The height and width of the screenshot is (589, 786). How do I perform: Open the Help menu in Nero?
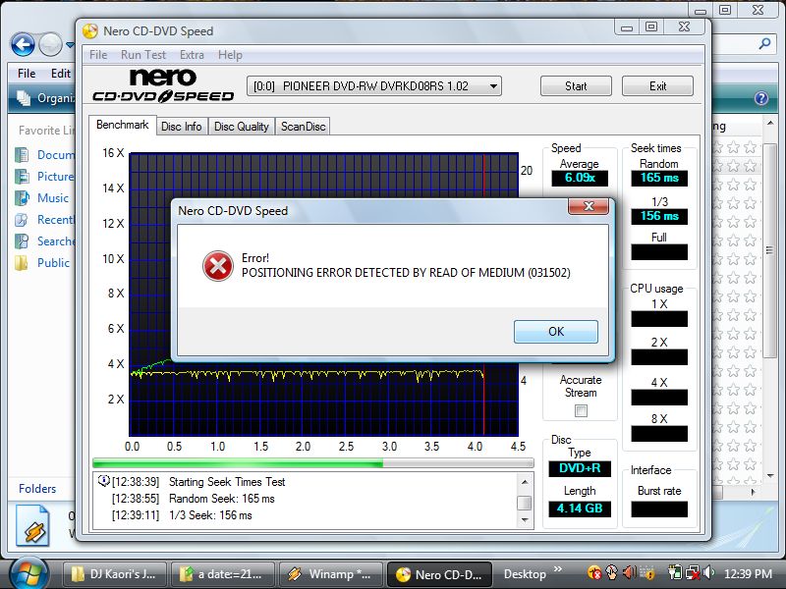pos(230,55)
